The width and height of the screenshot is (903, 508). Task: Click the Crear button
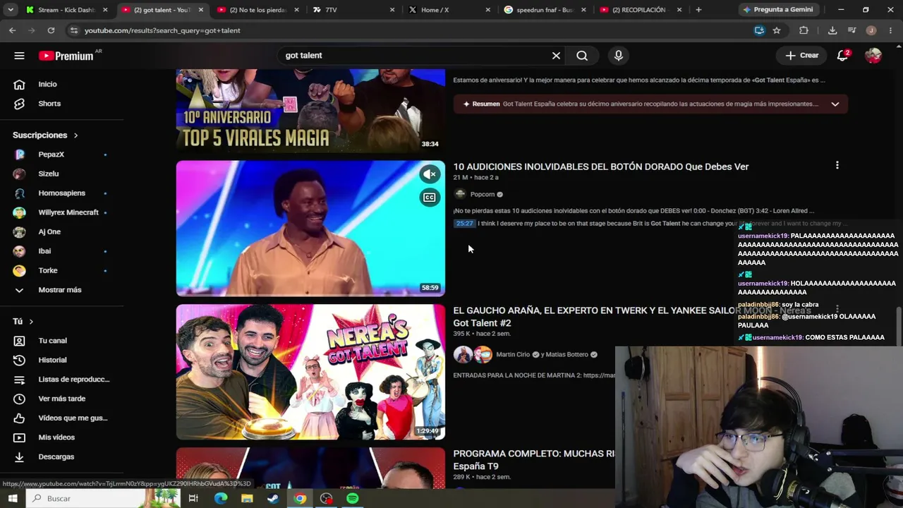(x=802, y=56)
